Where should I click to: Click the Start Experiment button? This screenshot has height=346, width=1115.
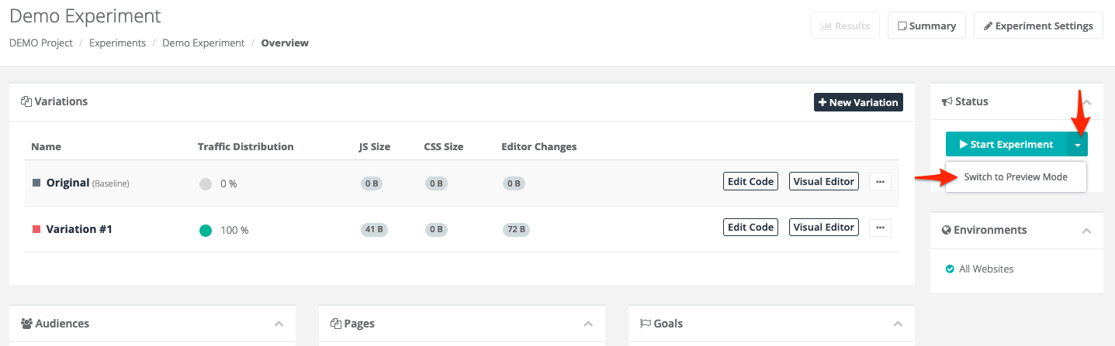tap(1006, 145)
